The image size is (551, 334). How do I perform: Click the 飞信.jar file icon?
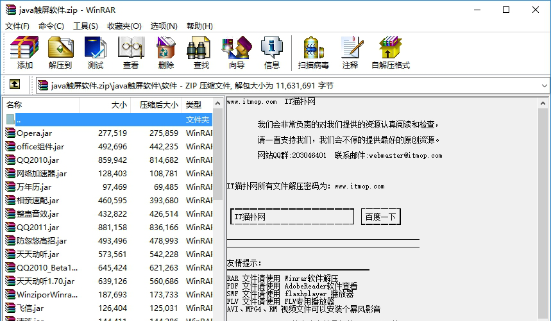click(10, 308)
